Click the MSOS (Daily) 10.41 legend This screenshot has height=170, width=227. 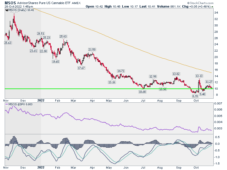pos(20,10)
